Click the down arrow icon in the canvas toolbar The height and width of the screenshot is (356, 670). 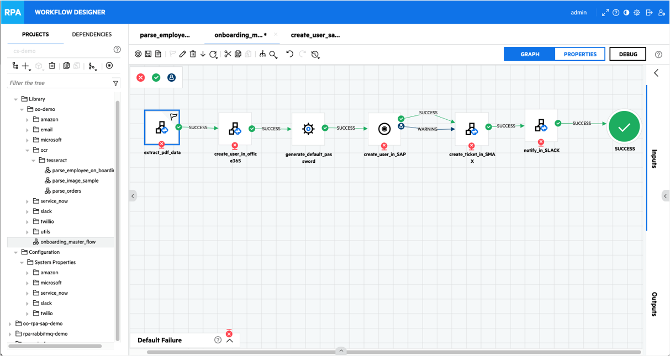point(203,54)
